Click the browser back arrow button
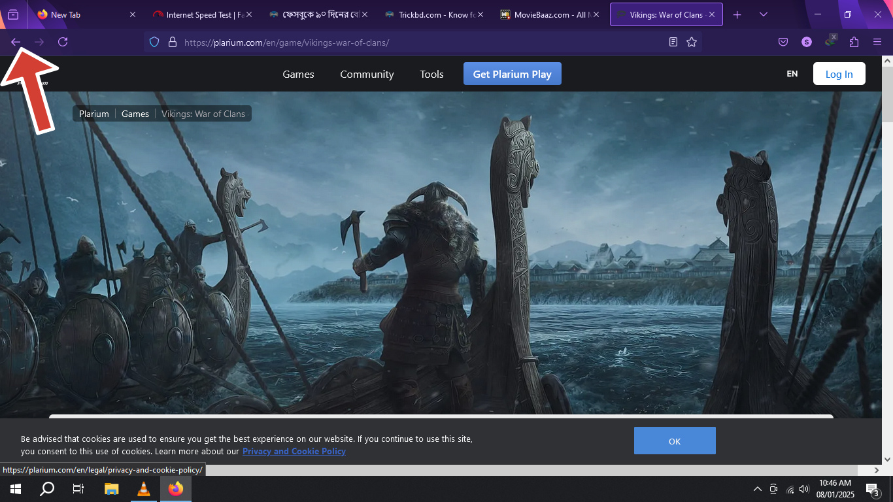Image resolution: width=893 pixels, height=502 pixels. 16,42
